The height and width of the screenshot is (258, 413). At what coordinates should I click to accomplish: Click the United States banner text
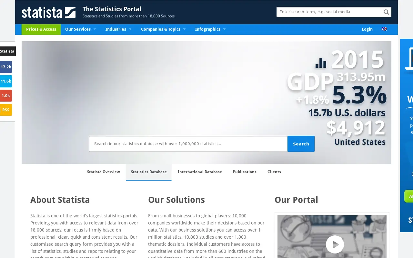[x=360, y=142]
